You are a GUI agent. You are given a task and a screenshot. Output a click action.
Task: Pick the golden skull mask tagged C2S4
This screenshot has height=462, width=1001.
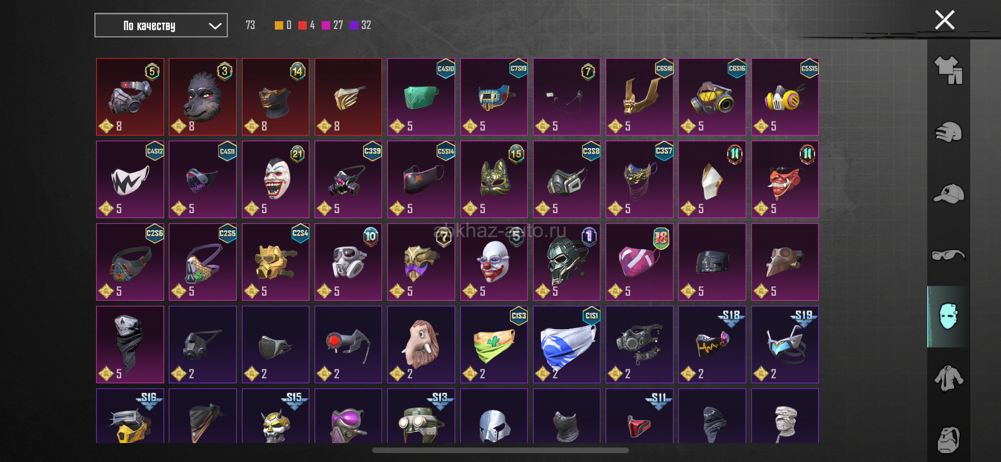click(275, 262)
